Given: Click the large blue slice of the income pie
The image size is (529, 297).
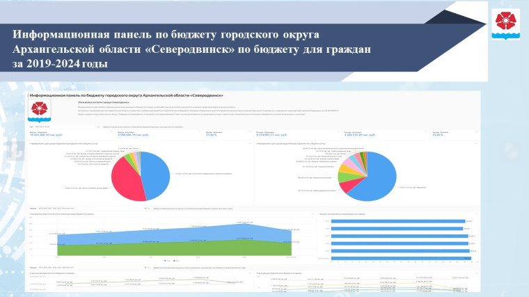Looking at the screenshot, I should click(x=156, y=175).
